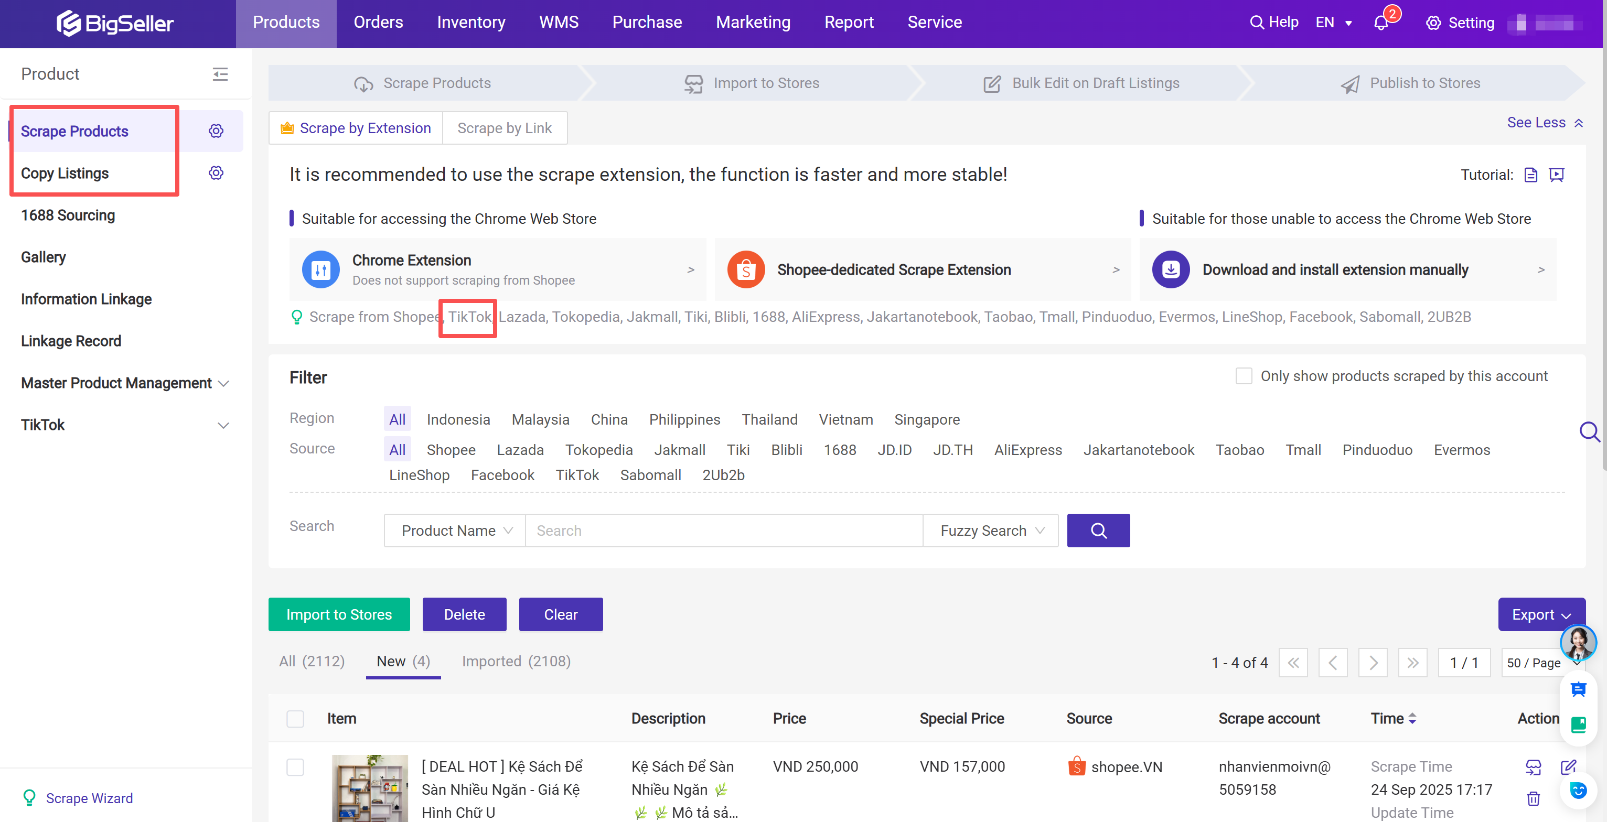Enable only show products scraped by this account
The height and width of the screenshot is (822, 1607).
(1244, 376)
